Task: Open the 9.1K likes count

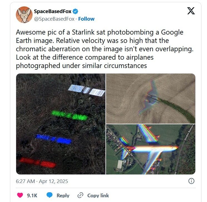Action: click(32, 195)
